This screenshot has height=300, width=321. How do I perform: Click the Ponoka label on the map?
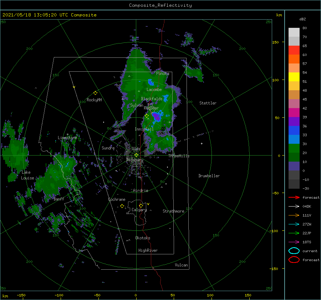pyautogui.click(x=163, y=73)
